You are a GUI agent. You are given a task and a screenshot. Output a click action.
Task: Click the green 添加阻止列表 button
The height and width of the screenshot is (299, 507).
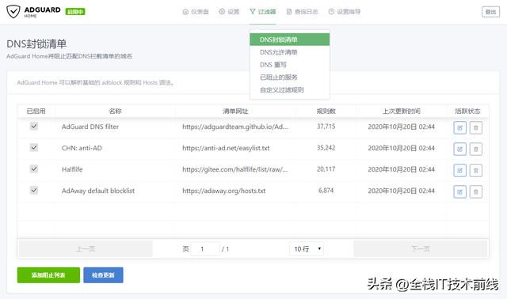[48, 275]
